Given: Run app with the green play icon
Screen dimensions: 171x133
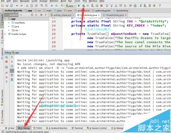Looking at the screenshot, I should click(79, 5).
